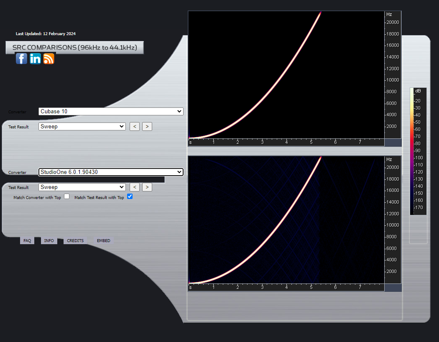Open the StudioOne 6.0.1.90430 converter dropdown
The image size is (439, 342).
pos(111,172)
